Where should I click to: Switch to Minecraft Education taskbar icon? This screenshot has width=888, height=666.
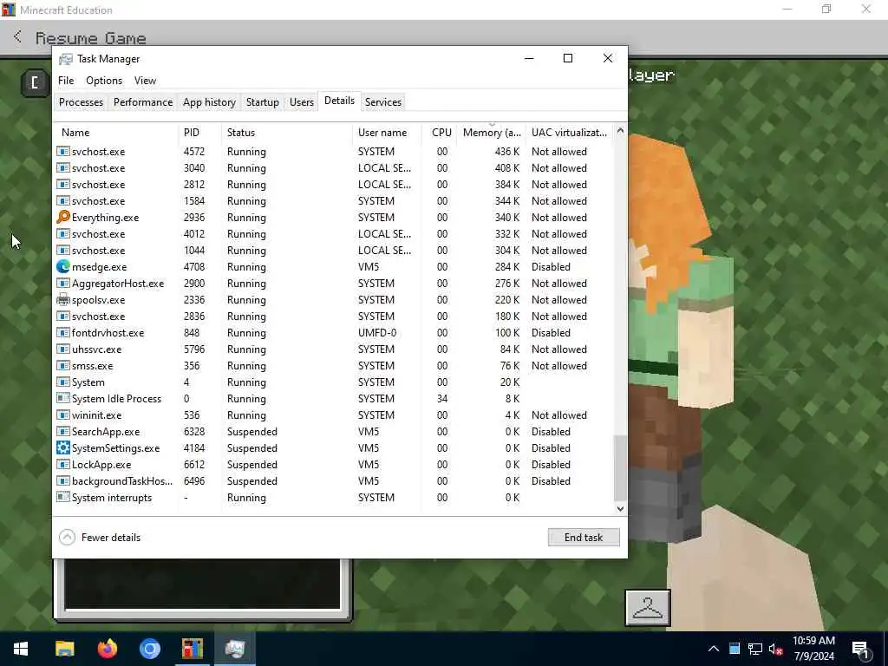click(192, 649)
